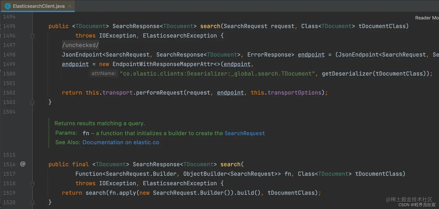Open the Reader Mode indicator

(427, 18)
